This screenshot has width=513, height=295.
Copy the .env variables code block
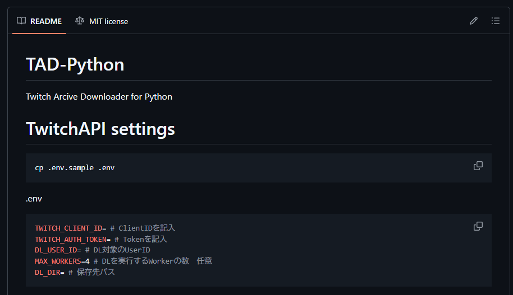478,226
